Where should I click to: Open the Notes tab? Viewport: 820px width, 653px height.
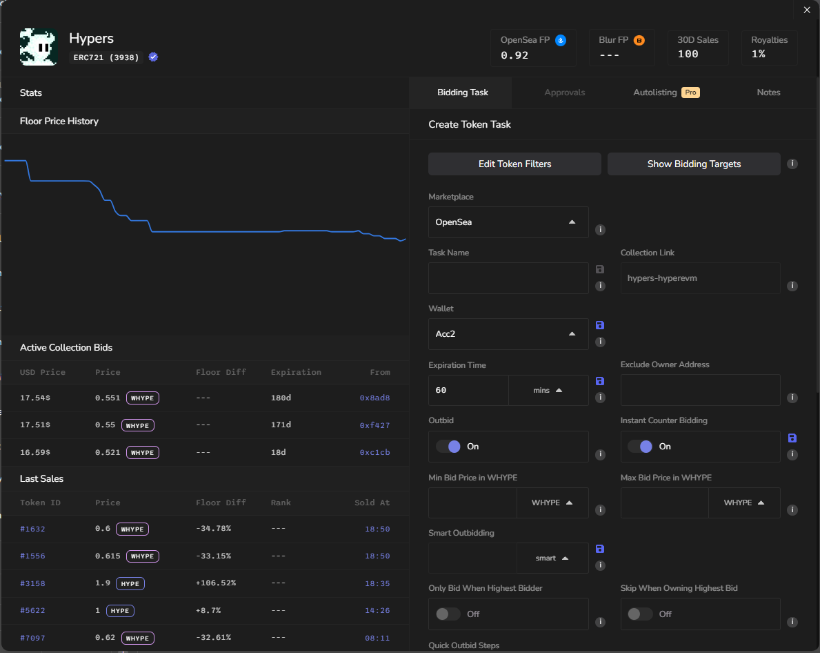point(768,92)
